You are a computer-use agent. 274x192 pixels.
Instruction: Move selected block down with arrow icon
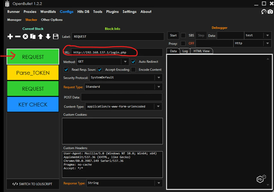48,37
